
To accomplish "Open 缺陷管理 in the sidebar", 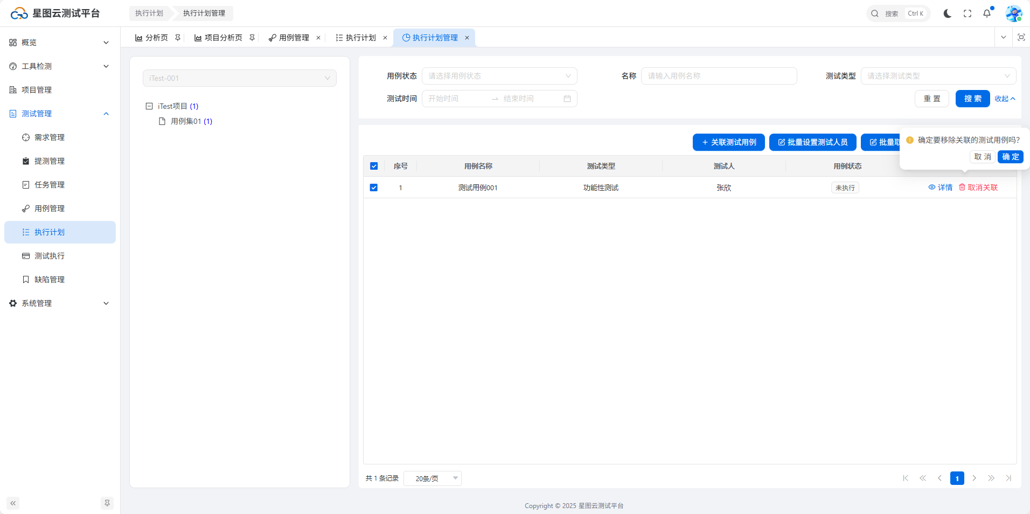I will tap(50, 280).
